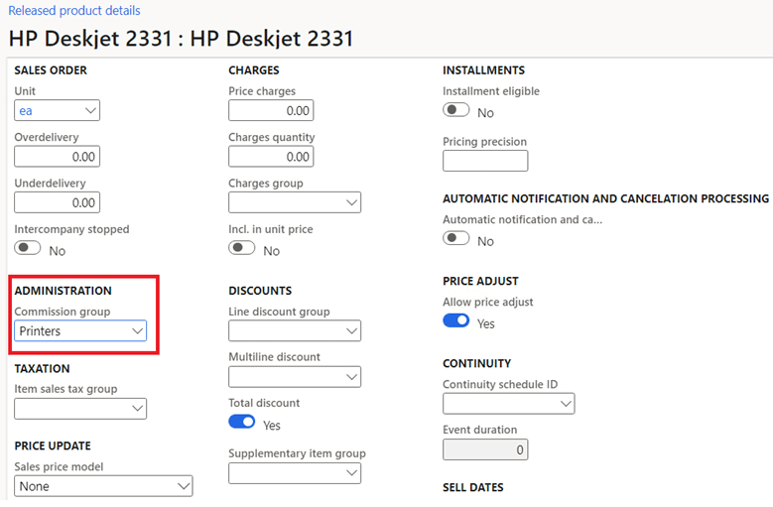Click the Charges quantity field

[x=271, y=157]
